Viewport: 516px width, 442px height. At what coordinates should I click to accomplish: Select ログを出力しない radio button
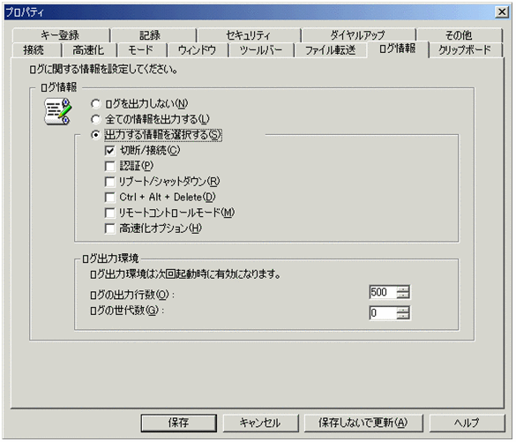[x=96, y=104]
